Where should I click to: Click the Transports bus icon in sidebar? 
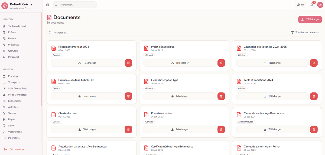tap(4, 82)
